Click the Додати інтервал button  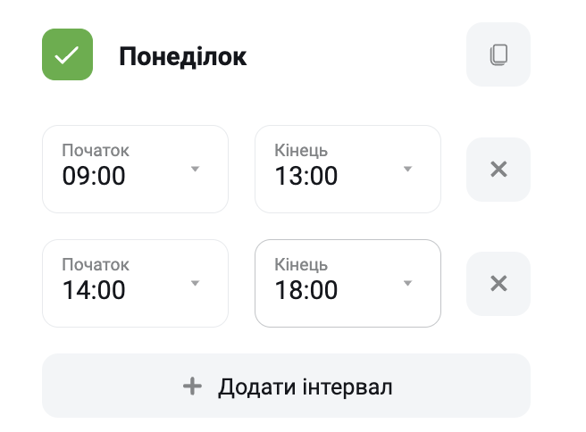pos(286,386)
